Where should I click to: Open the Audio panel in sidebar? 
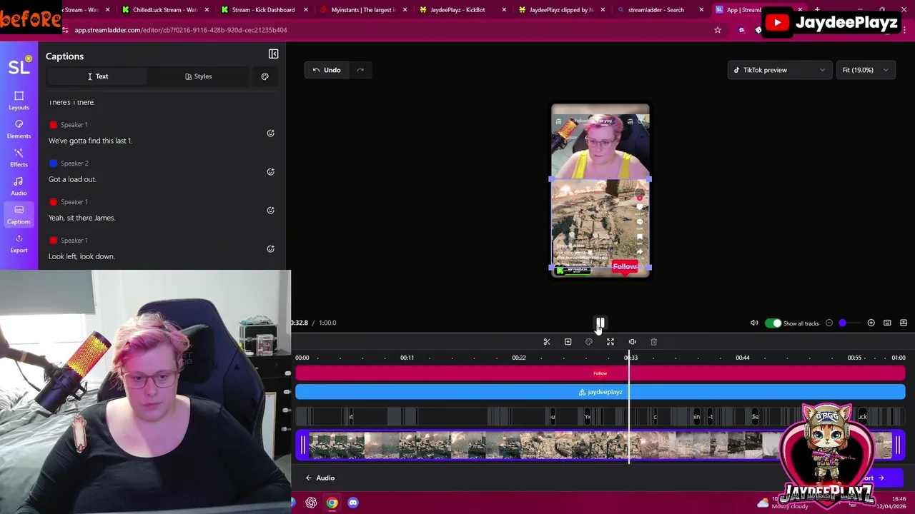(19, 186)
